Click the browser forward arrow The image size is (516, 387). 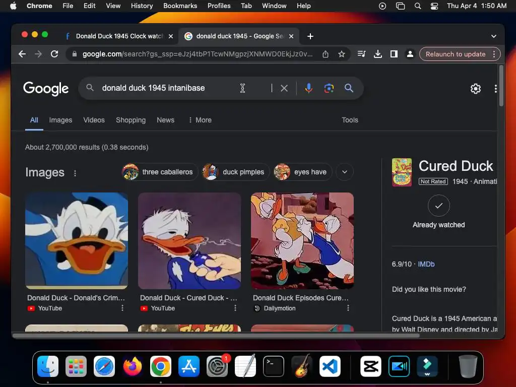click(38, 54)
